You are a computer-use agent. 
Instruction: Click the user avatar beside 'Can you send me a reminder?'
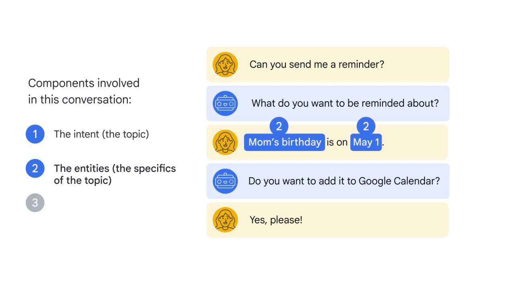(225, 64)
